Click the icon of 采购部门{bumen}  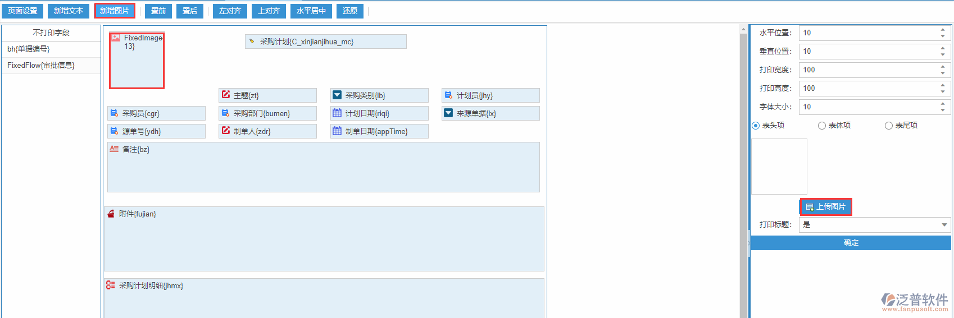point(225,113)
